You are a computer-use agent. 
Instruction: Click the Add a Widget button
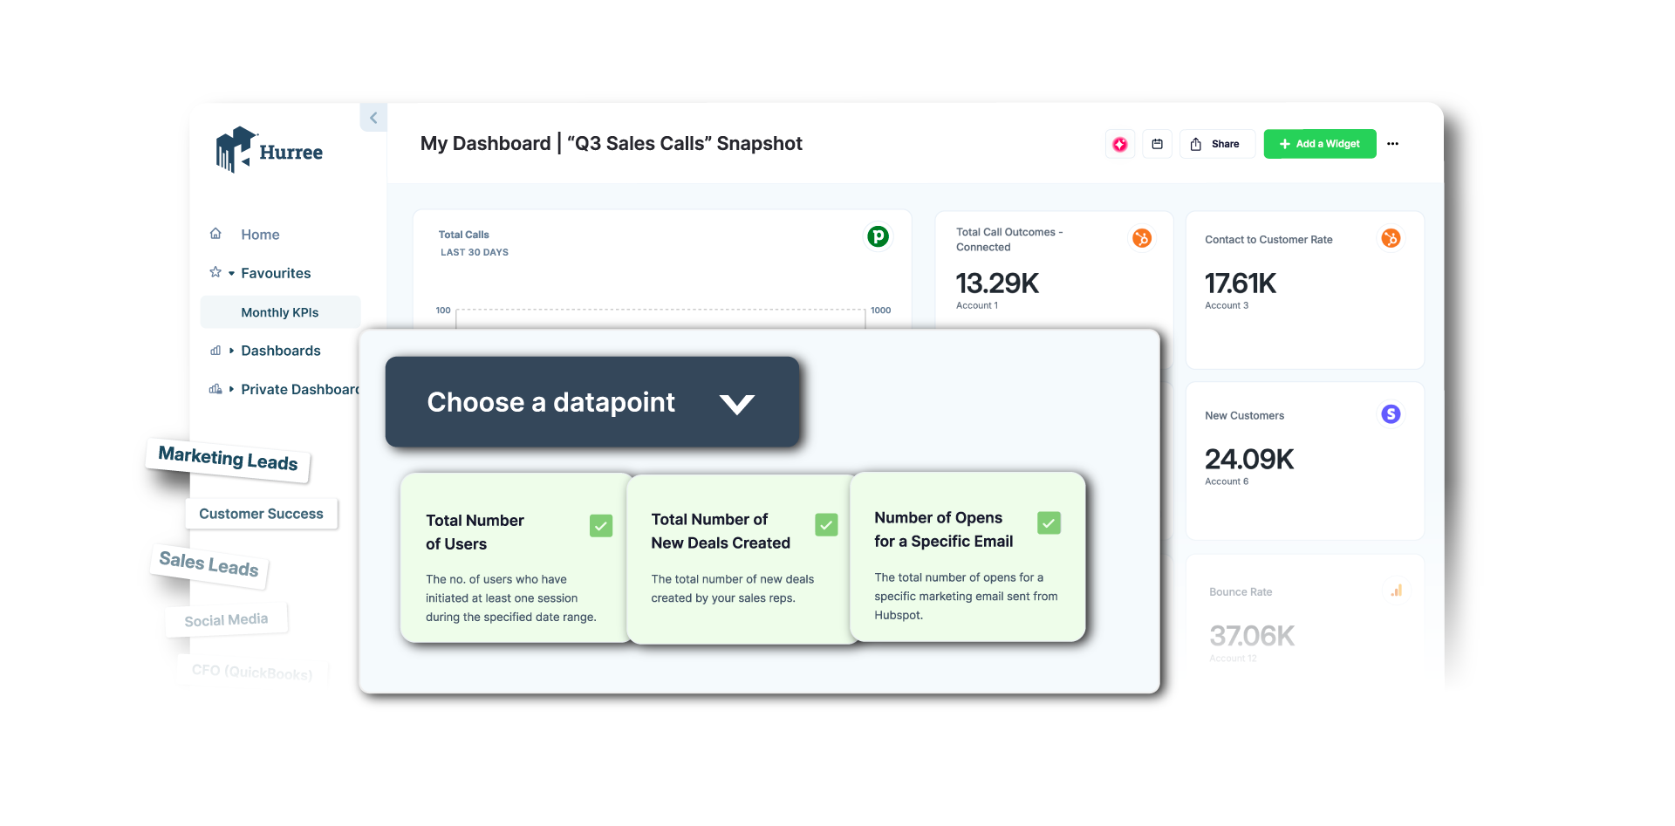(x=1320, y=144)
